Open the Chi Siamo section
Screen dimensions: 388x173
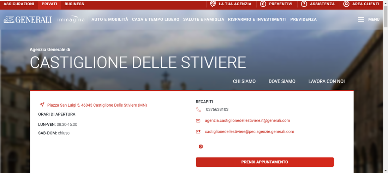(244, 81)
